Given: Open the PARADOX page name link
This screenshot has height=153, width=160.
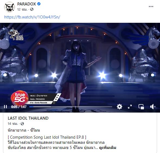Looking at the screenshot, I should 27,4.
